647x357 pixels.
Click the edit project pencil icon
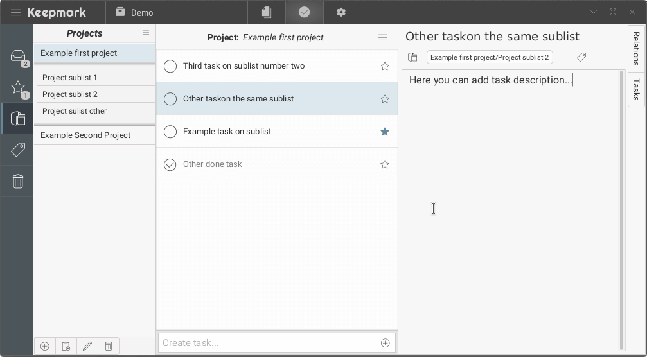87,346
